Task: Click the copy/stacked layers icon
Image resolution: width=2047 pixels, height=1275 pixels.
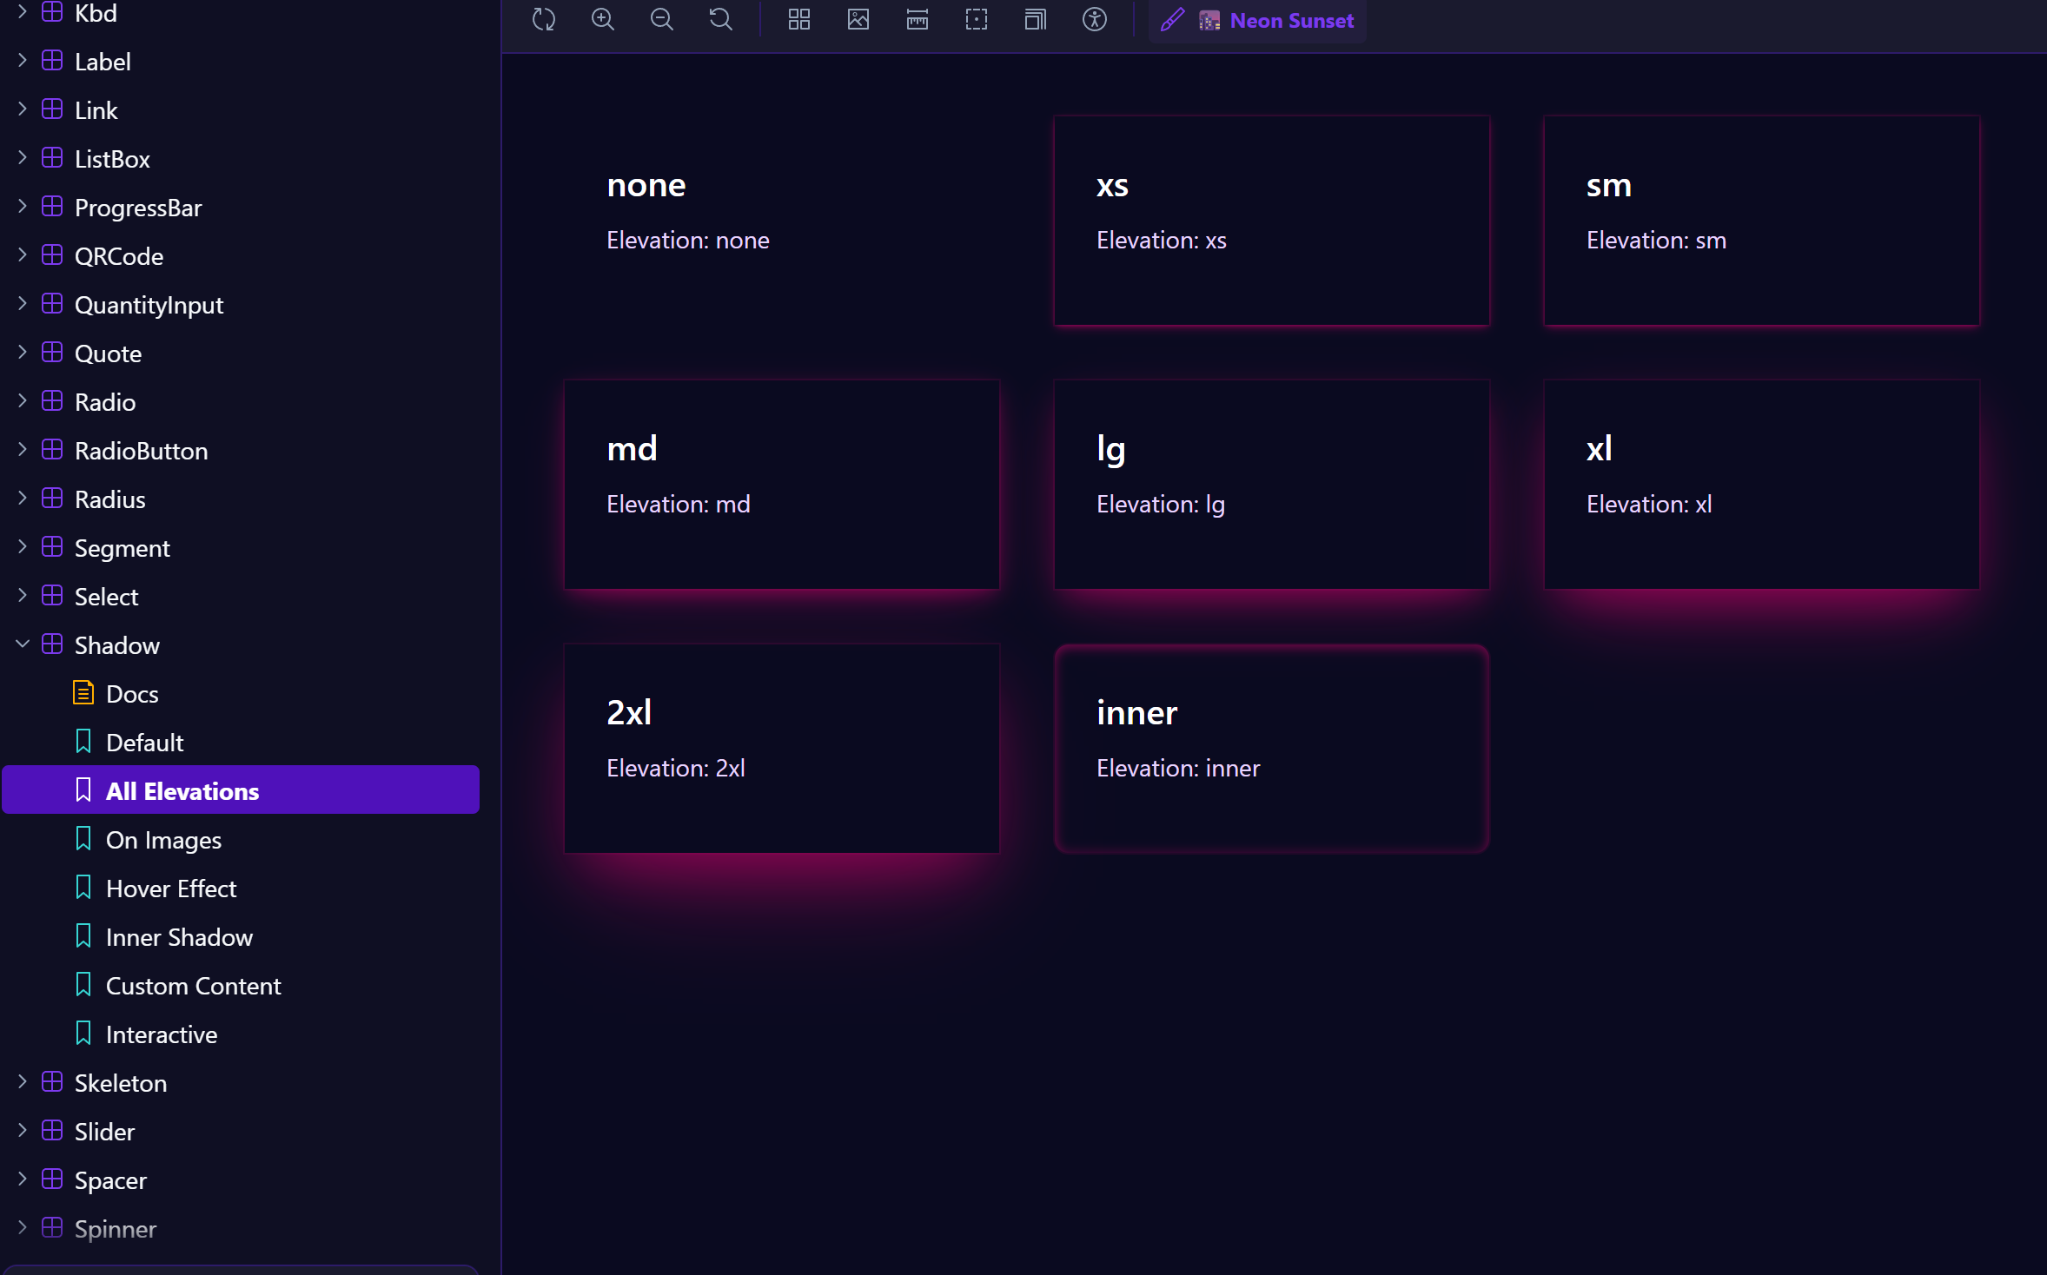Action: tap(1035, 19)
